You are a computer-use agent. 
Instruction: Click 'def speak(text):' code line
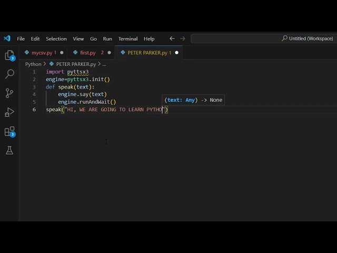70,87
